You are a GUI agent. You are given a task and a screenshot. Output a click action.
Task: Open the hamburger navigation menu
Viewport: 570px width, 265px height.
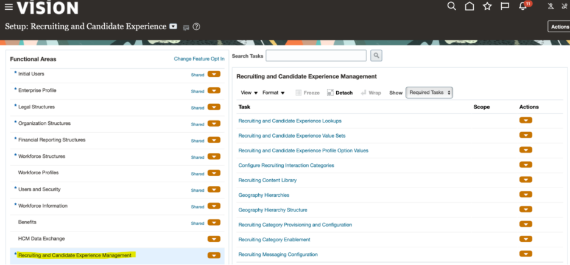[x=9, y=7]
